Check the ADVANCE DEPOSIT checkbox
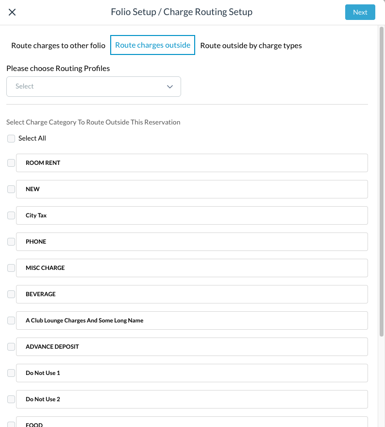The image size is (385, 427). (x=11, y=347)
